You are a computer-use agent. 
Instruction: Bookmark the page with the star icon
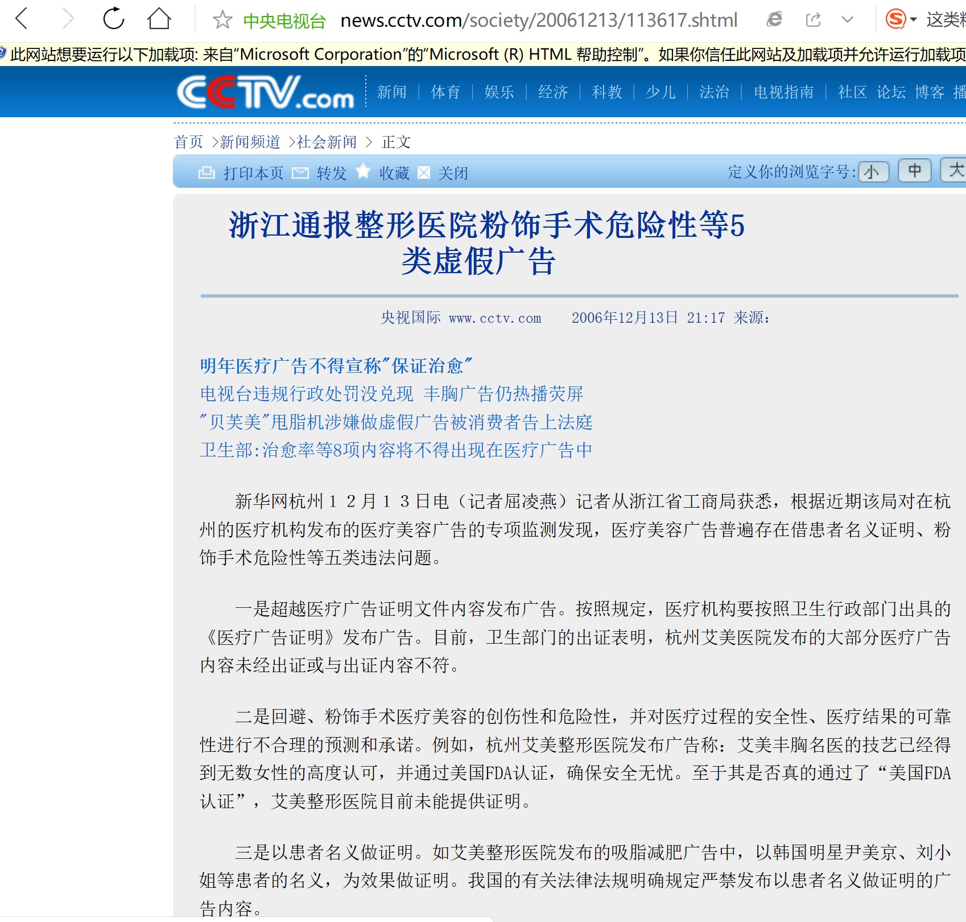(222, 20)
